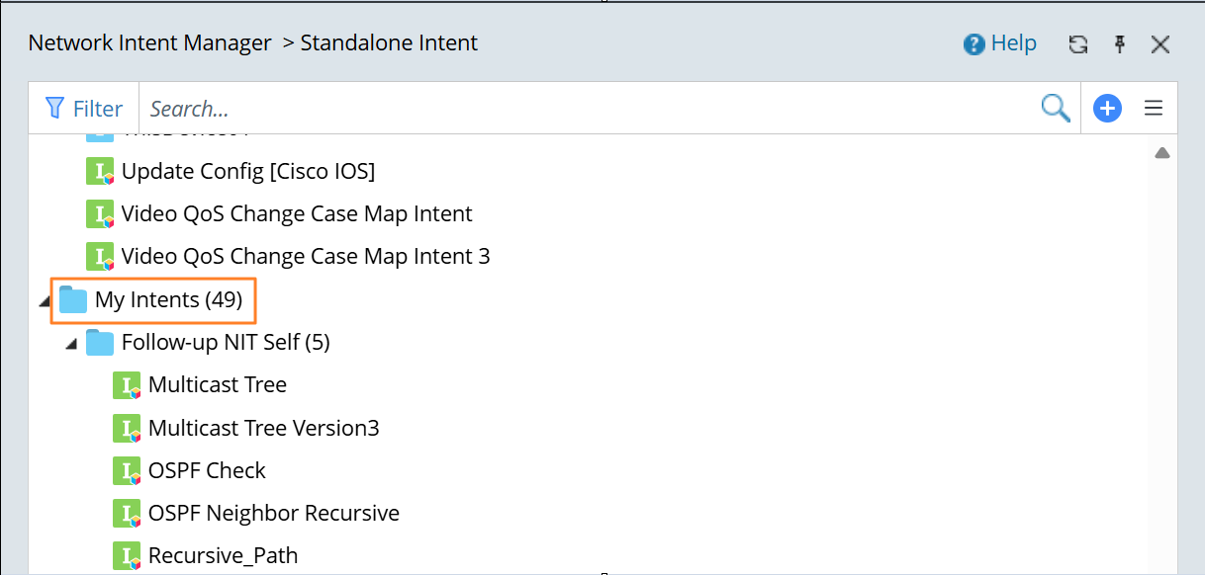
Task: Click the refresh icon in the header
Action: (x=1078, y=44)
